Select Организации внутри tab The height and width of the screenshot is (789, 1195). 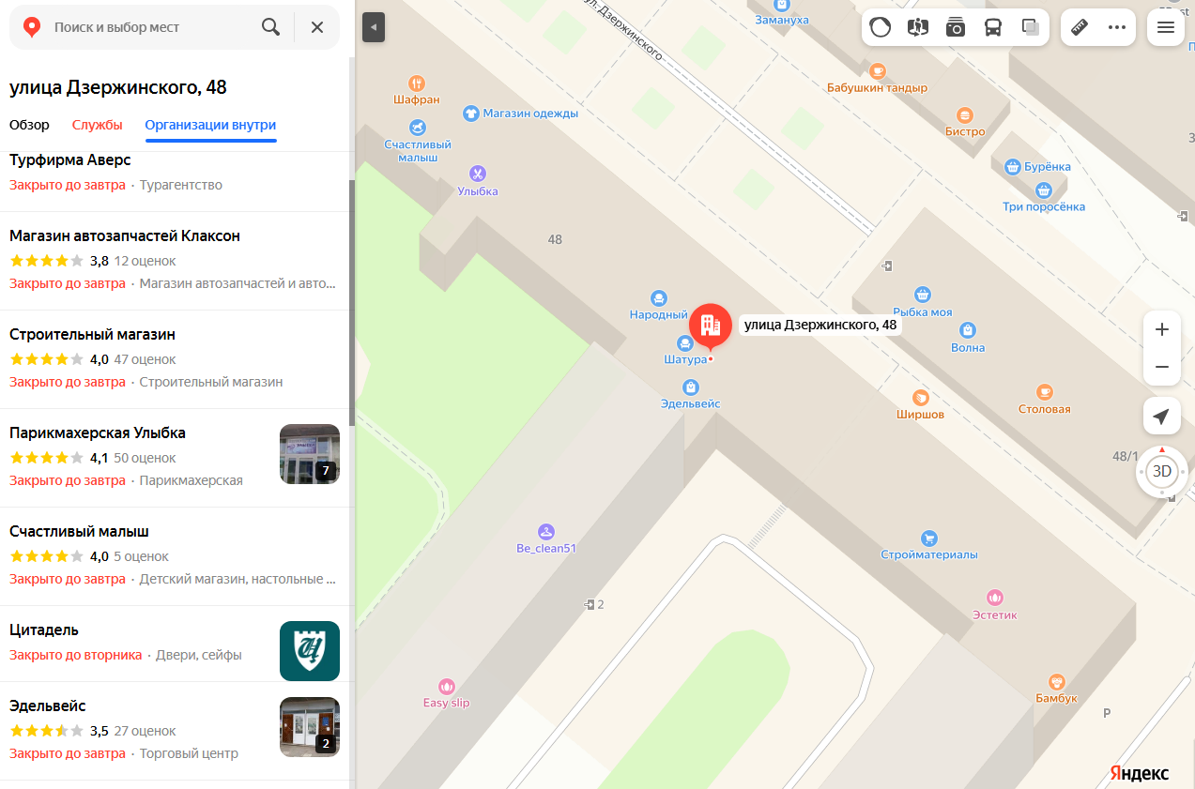click(x=210, y=125)
